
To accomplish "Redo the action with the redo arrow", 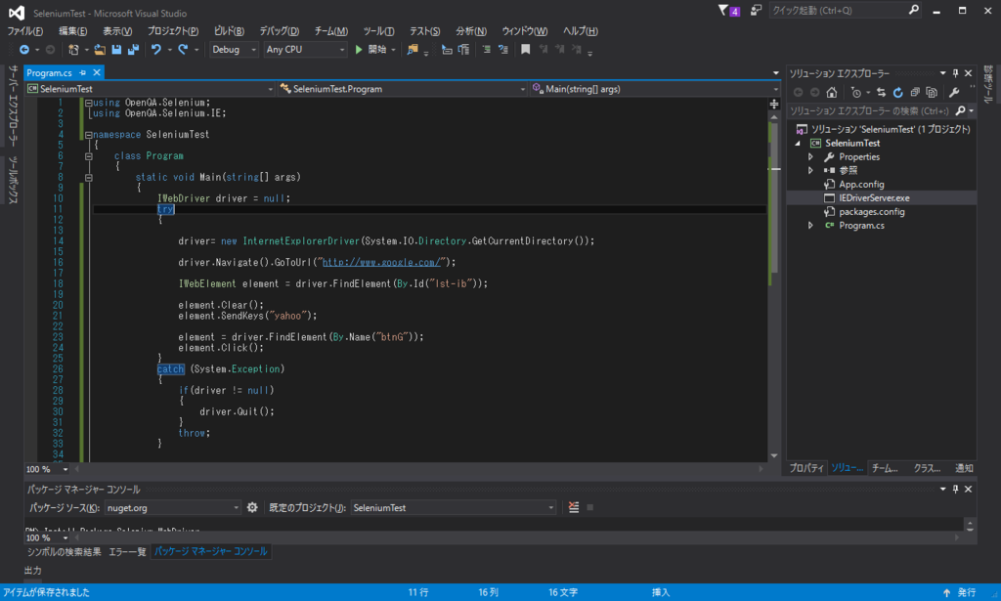I will [183, 49].
